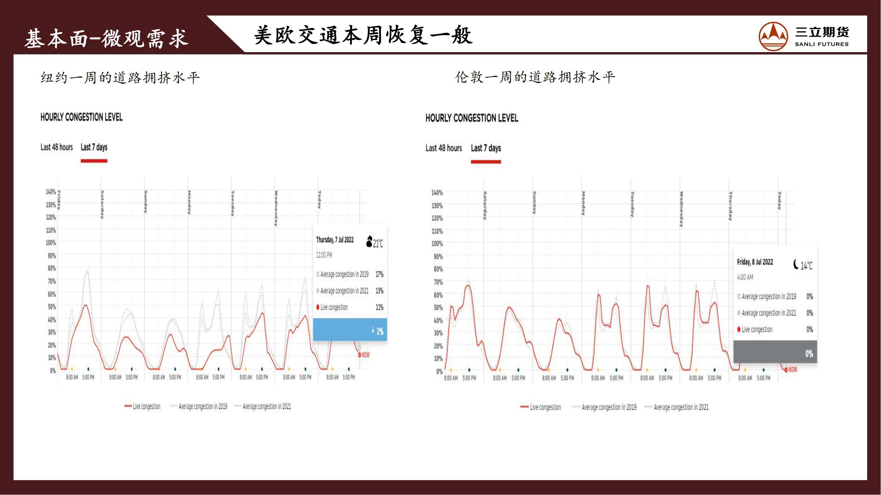Click red NOW marker on New York chart

360,355
